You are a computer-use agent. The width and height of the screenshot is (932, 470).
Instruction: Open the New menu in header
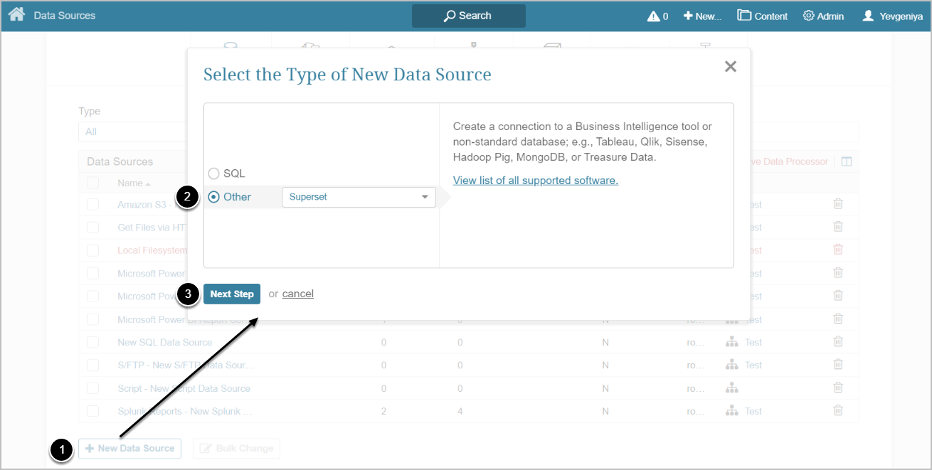click(701, 16)
